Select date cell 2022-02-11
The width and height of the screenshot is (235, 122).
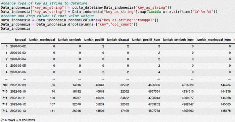[x=18, y=98]
